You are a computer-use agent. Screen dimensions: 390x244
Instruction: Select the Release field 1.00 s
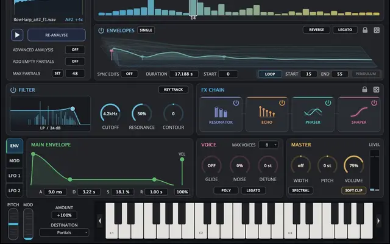tap(156, 192)
